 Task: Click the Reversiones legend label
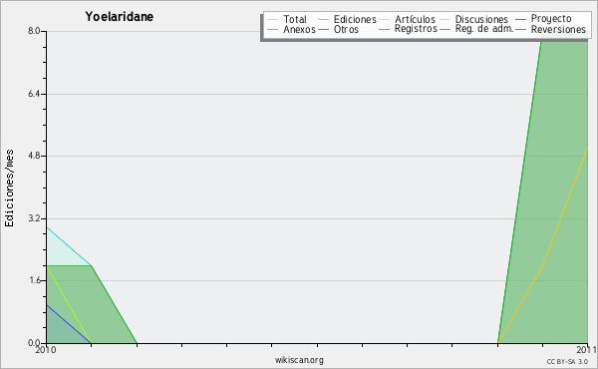tap(558, 29)
